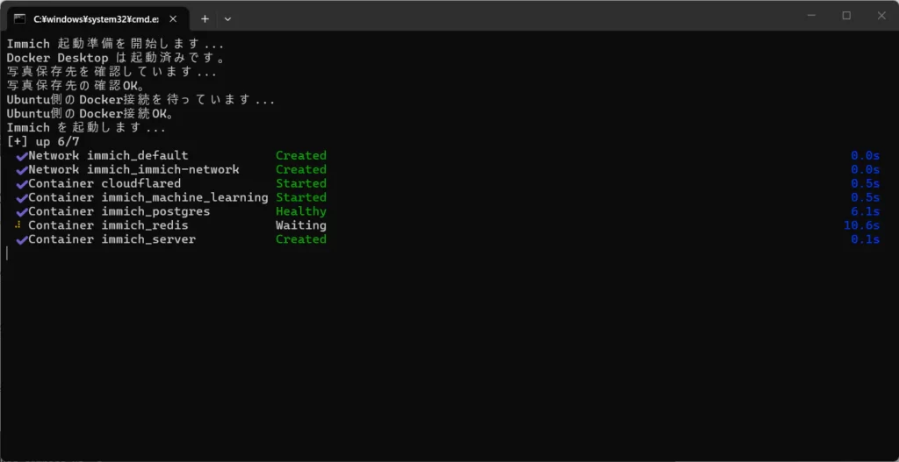This screenshot has width=899, height=462.
Task: Minimize the terminal window
Action: 811,16
